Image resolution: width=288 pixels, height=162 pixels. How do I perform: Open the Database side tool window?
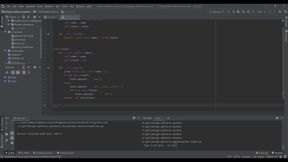[x=286, y=36]
